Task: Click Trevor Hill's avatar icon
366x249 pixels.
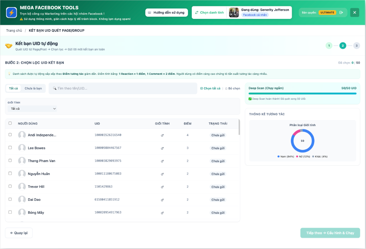Action: tap(22, 187)
